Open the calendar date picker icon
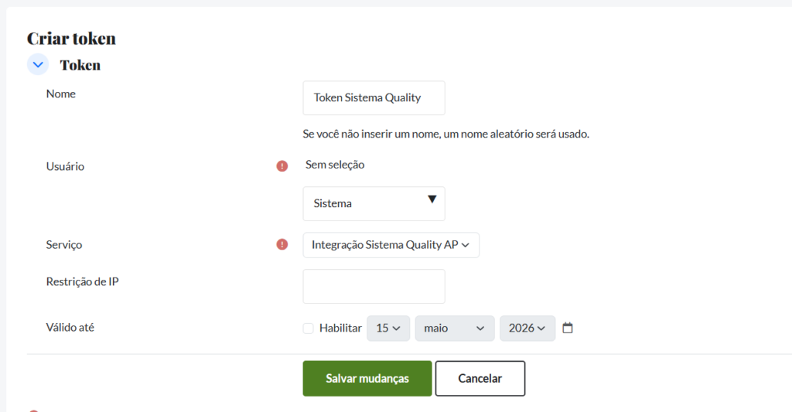792x412 pixels. point(568,328)
